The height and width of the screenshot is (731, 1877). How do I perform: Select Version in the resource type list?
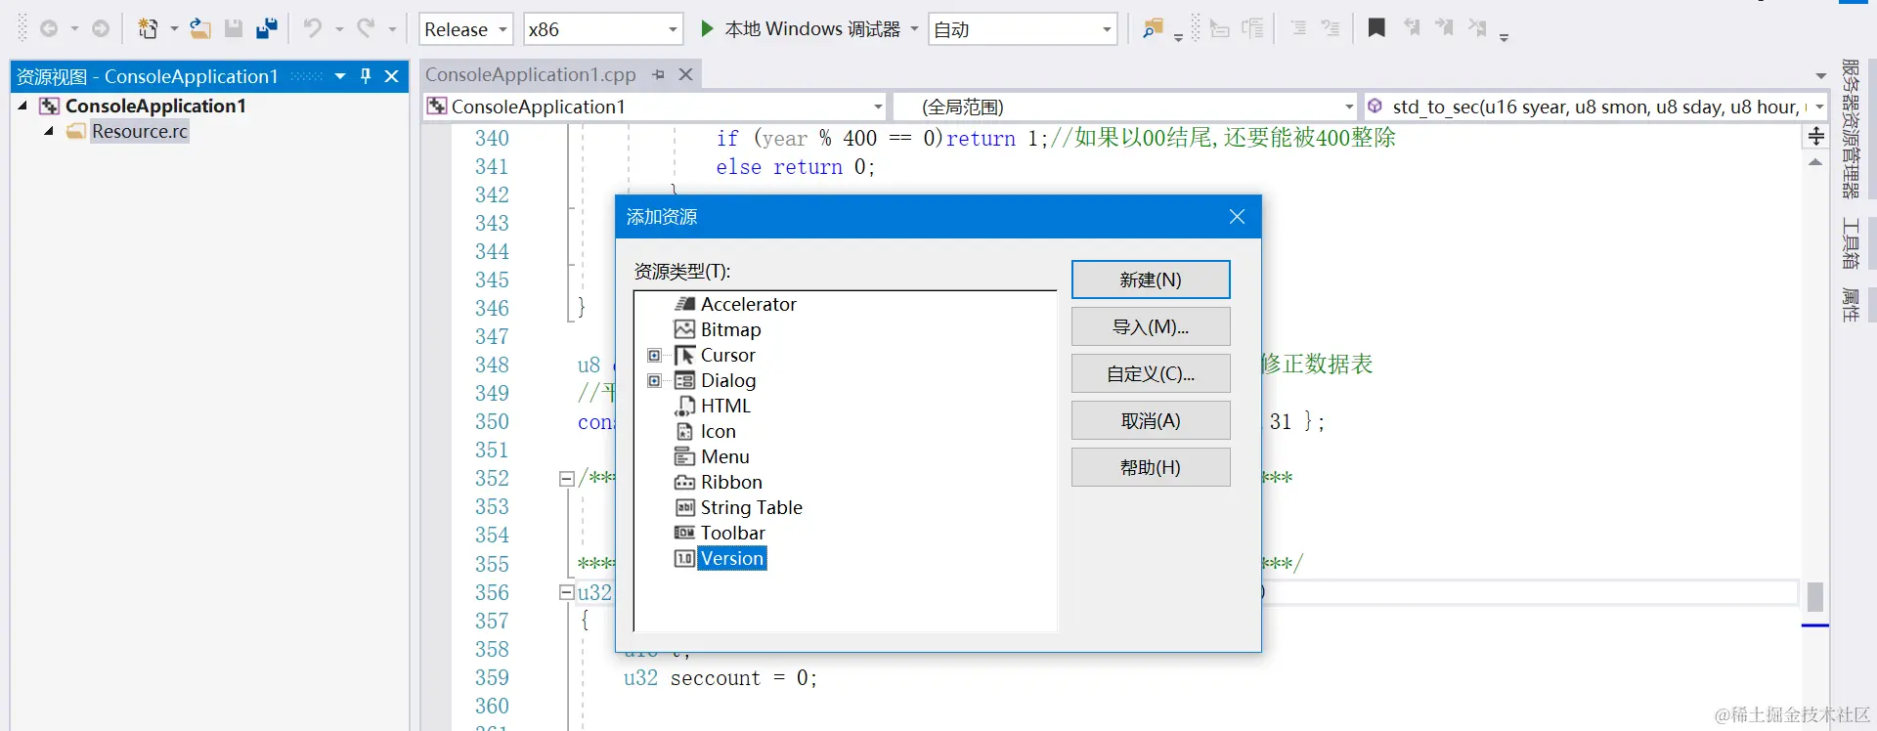[x=720, y=558]
